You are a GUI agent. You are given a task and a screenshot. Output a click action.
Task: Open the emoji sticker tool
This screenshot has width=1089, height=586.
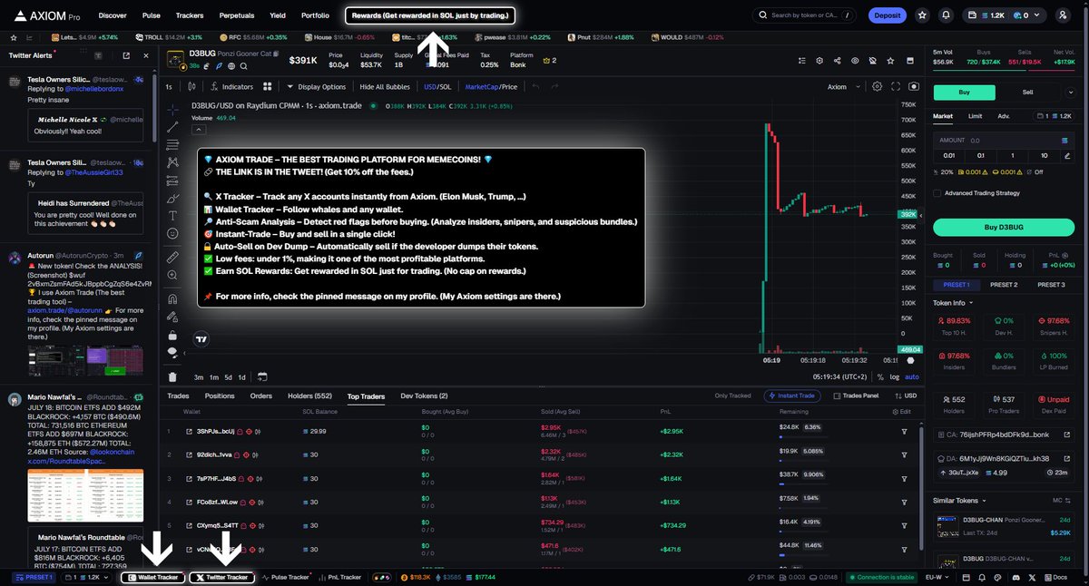[172, 234]
